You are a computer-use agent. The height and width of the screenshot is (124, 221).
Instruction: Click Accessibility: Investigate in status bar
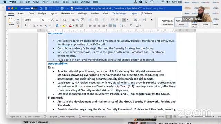(x=92, y=117)
